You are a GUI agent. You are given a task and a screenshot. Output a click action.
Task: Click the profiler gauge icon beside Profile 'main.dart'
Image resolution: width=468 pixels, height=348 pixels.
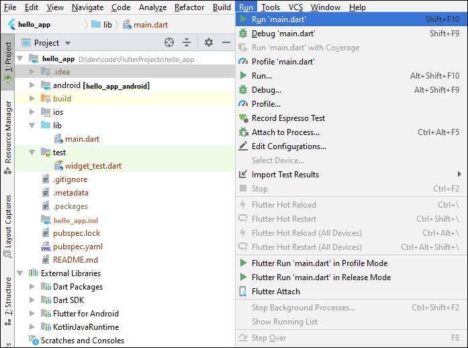pos(243,62)
